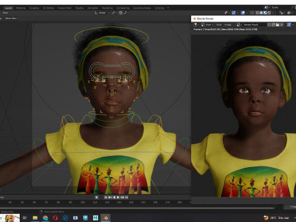Jump to the timeline end frame
Screen dimensions: 296x222
point(126,197)
